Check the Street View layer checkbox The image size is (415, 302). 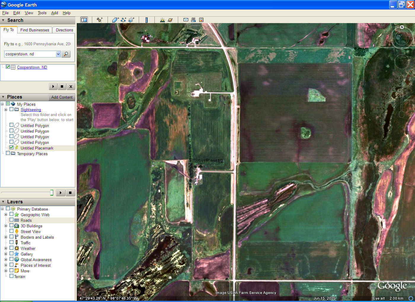(x=11, y=231)
